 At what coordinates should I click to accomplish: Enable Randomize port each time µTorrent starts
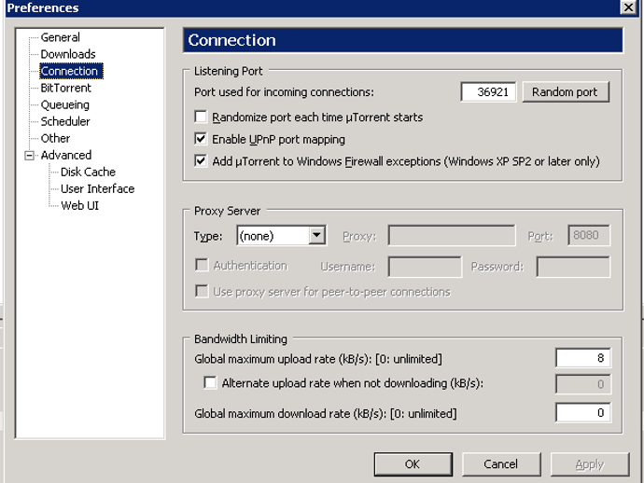click(201, 117)
